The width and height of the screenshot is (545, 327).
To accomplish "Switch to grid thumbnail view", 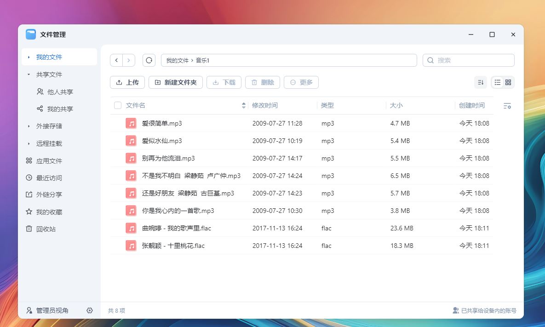I will click(x=508, y=82).
